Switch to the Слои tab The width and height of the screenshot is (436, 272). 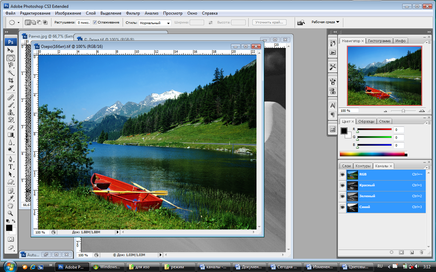pos(346,166)
